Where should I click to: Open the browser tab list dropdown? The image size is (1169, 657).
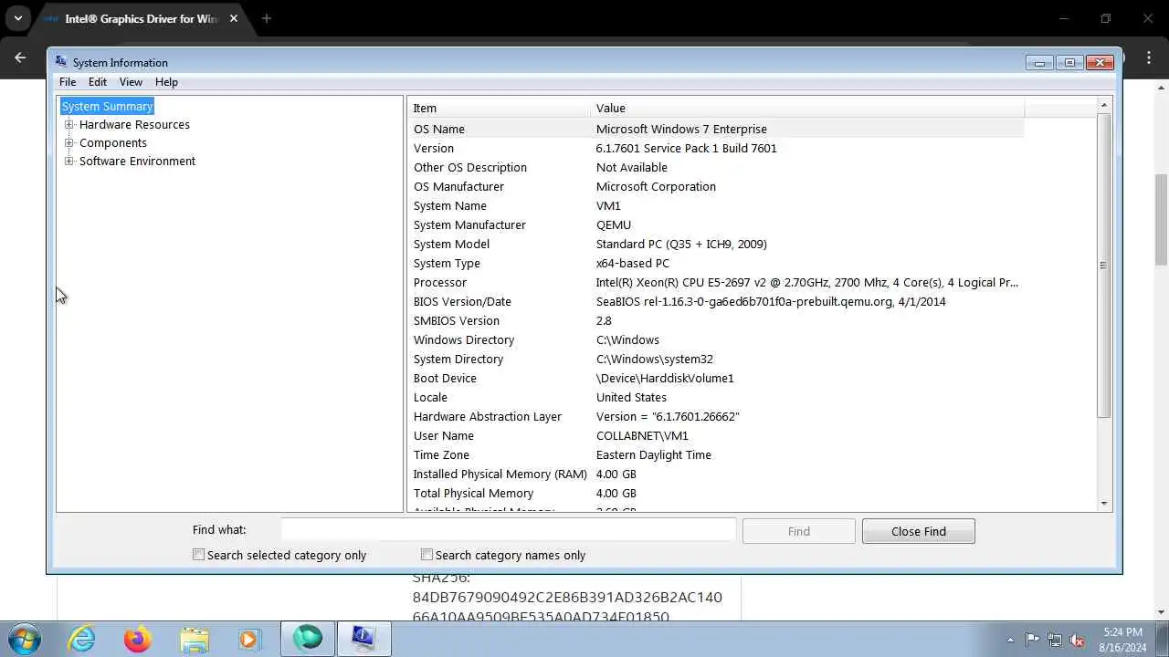click(17, 18)
